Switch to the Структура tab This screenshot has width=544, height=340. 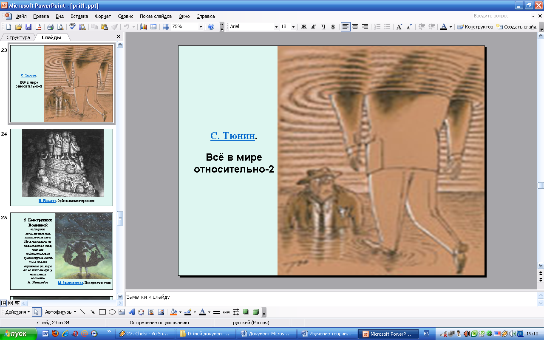tap(18, 37)
